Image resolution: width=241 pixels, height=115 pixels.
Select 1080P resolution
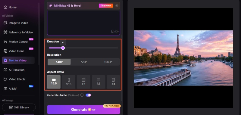pyautogui.click(x=108, y=62)
